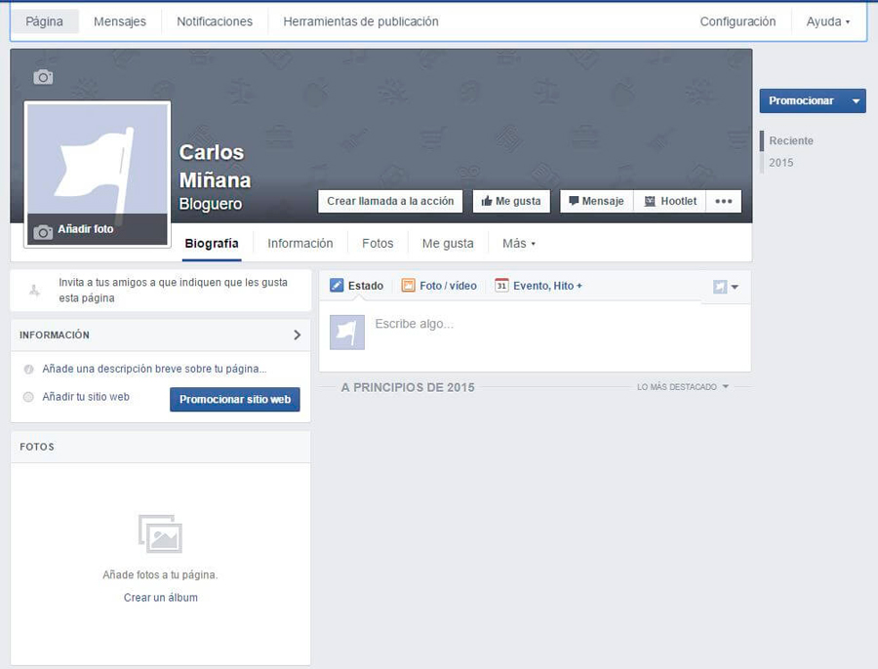
Task: Click the Añade fotos a tu página text
Action: [x=160, y=575]
